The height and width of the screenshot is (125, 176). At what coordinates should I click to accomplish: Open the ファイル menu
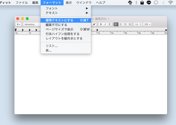point(22,3)
